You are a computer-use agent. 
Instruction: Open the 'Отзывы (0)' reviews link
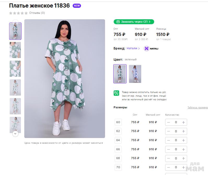[x=37, y=13]
